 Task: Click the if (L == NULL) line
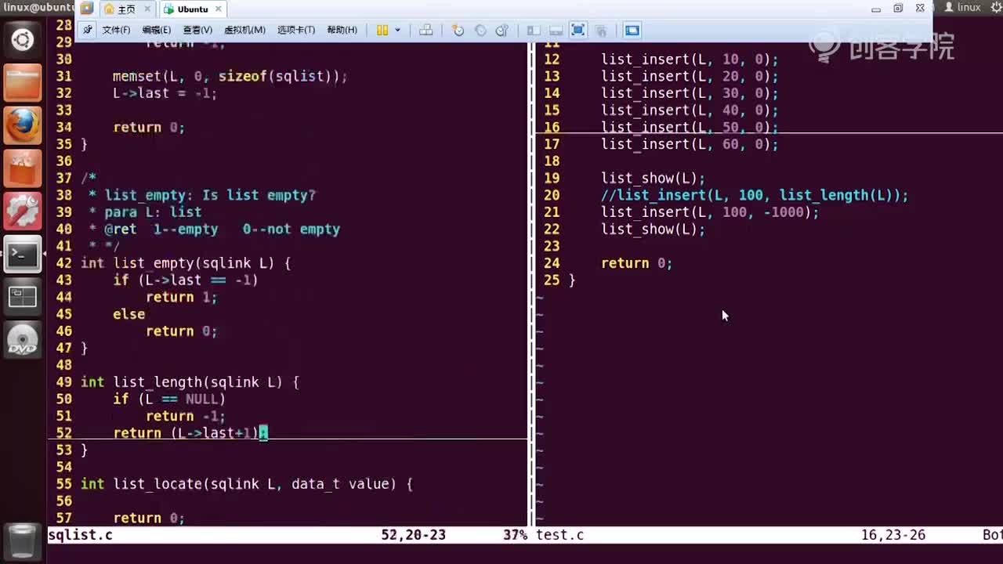tap(169, 399)
